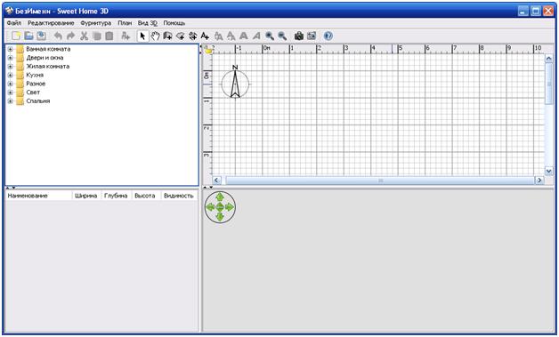The width and height of the screenshot is (559, 337).
Task: Open help with the question mark icon
Action: 328,36
